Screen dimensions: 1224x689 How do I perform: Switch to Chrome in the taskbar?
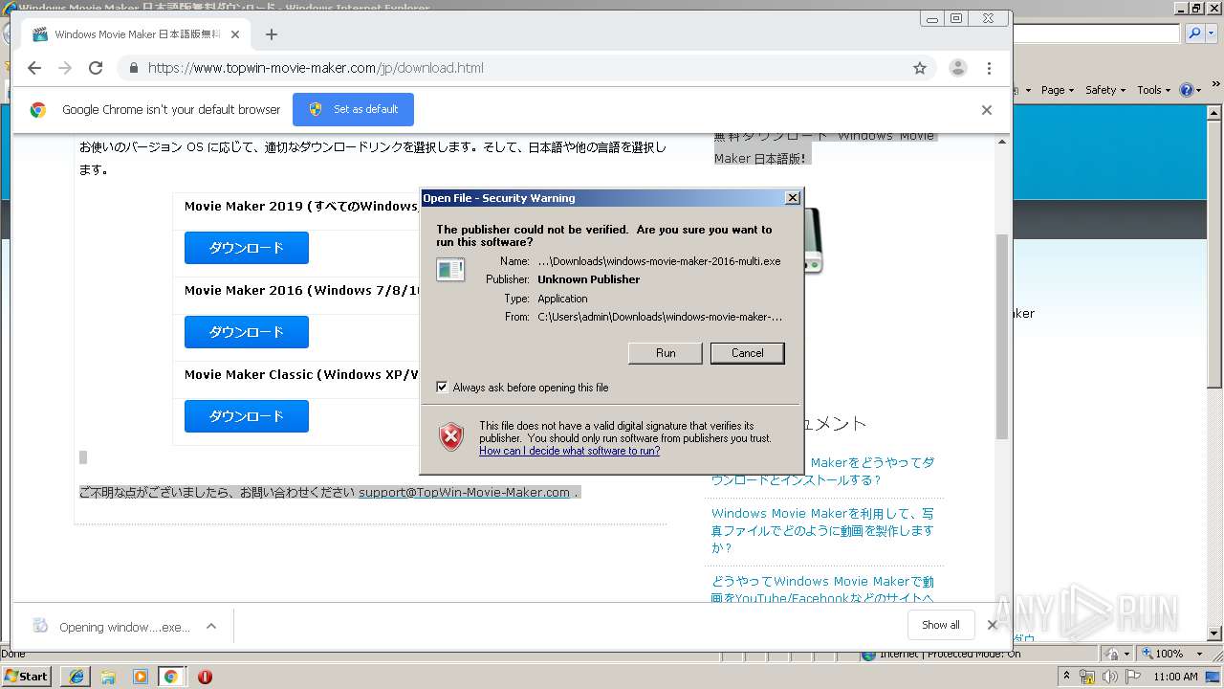[x=171, y=676]
